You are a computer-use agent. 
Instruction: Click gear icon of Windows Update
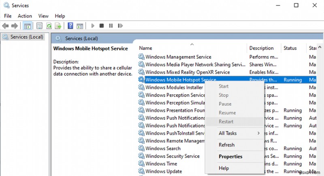141,171
